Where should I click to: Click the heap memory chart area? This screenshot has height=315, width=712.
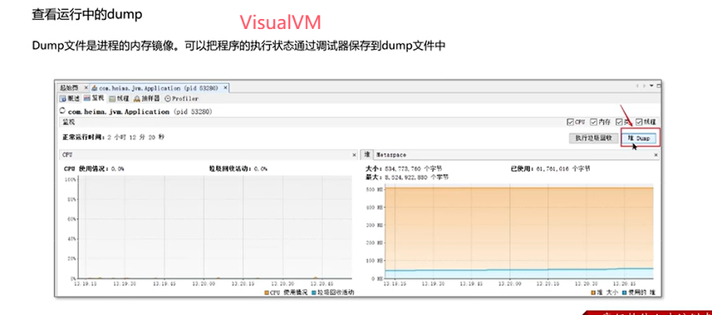518,231
